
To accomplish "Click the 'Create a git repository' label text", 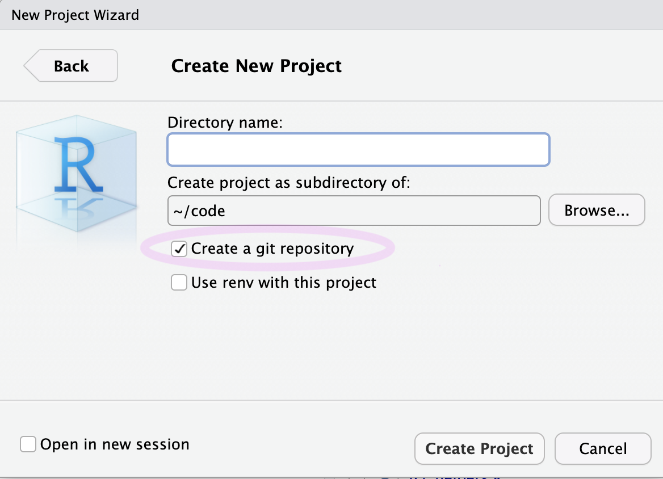I will pyautogui.click(x=272, y=249).
